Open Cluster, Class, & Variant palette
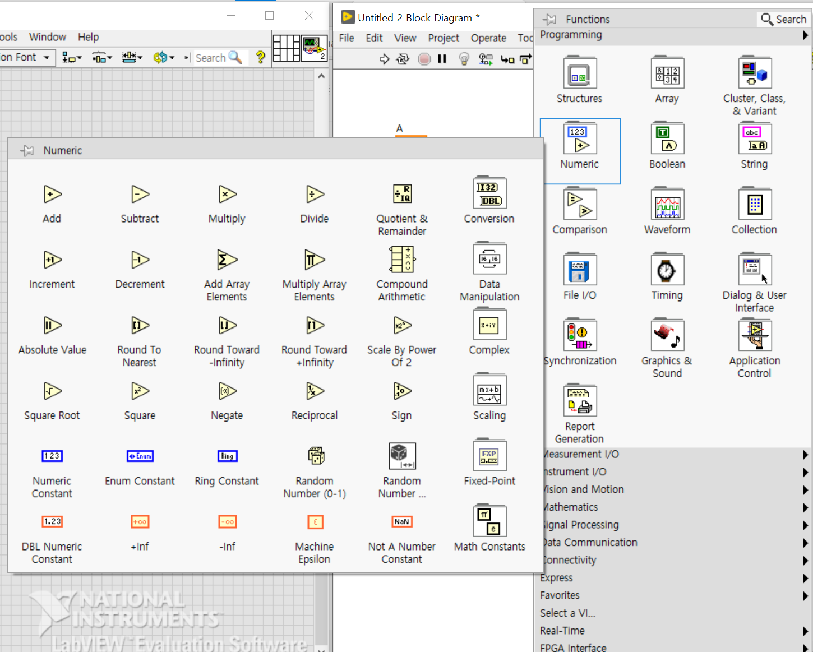813x652 pixels. pos(755,73)
